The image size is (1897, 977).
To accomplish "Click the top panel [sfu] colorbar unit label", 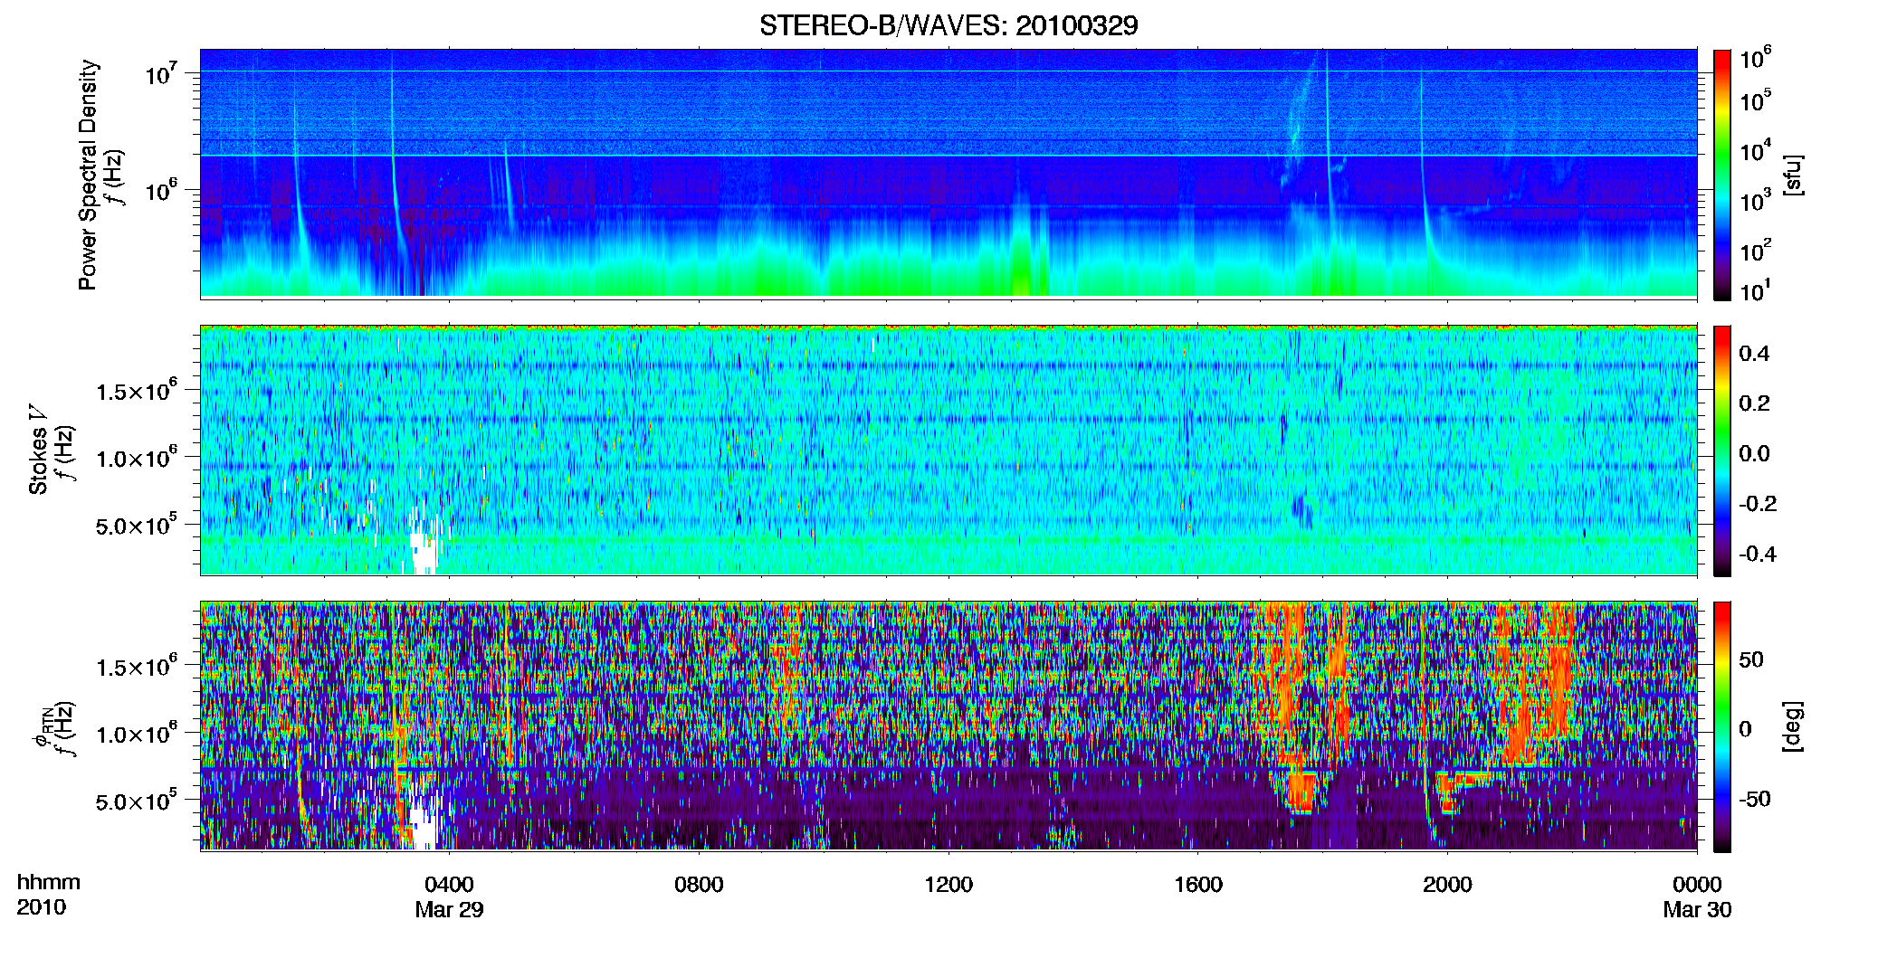I will pyautogui.click(x=1793, y=175).
